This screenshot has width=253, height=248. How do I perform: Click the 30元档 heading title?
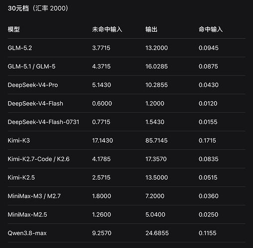(18, 8)
